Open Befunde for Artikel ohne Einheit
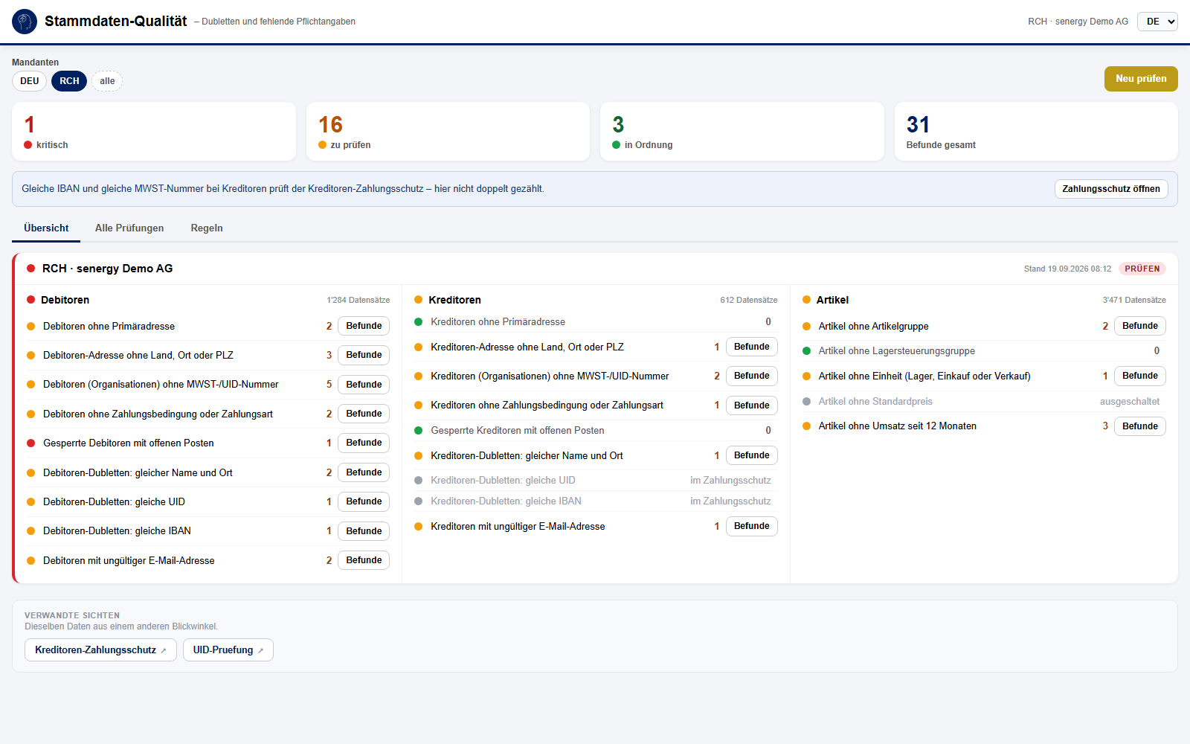 pos(1140,376)
